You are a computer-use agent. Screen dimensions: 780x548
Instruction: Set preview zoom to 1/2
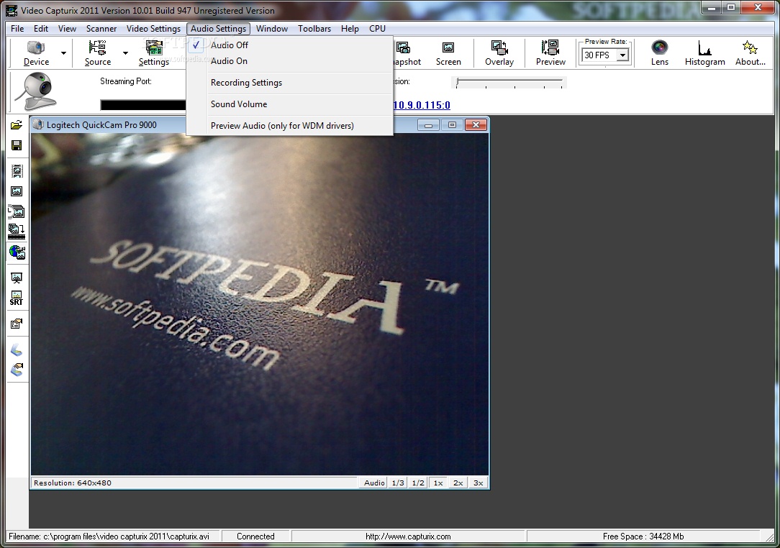pos(418,483)
